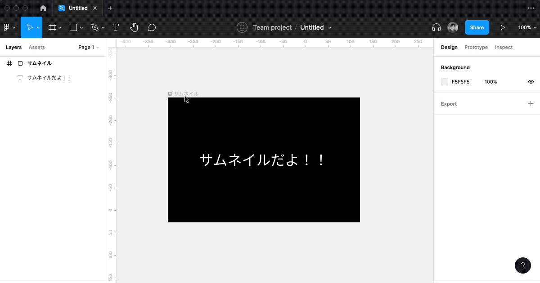The height and width of the screenshot is (283, 540).
Task: Switch to the Assets tab
Action: coord(36,47)
